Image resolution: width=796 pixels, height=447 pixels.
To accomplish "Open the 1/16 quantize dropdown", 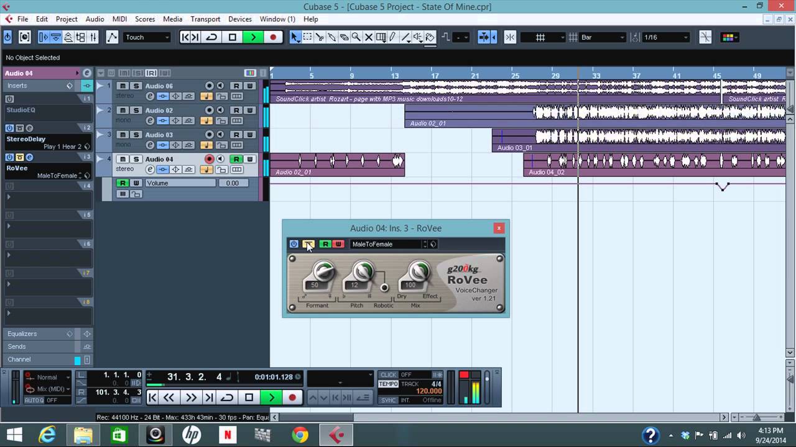I will (x=666, y=37).
